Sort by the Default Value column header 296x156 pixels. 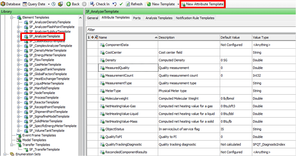[x=236, y=37]
